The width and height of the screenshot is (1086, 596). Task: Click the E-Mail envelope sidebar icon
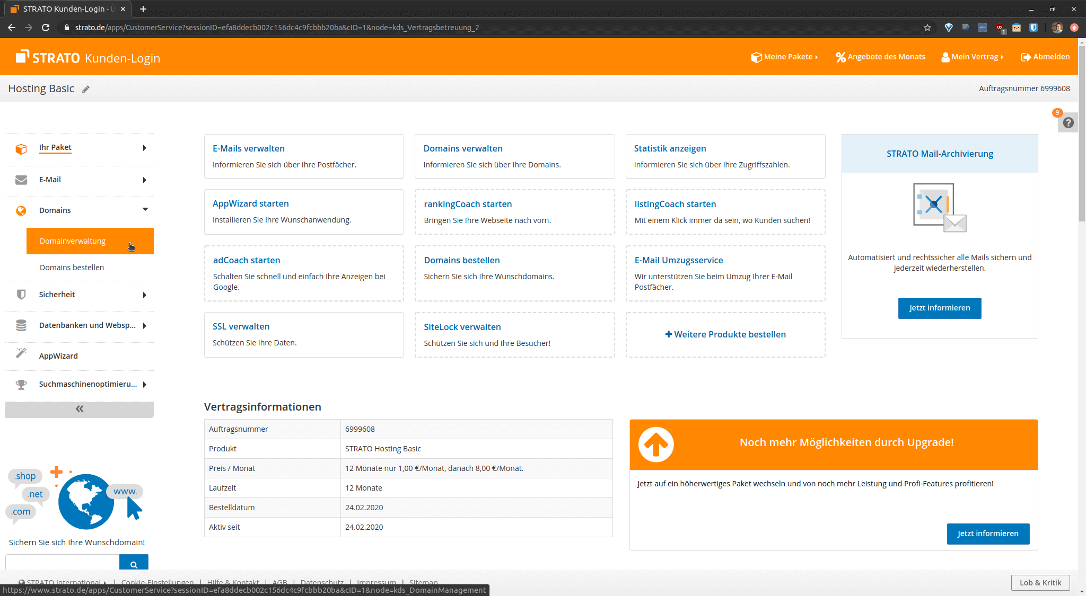21,180
